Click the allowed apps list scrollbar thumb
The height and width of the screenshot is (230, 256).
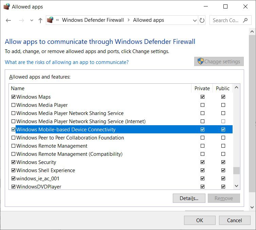click(237, 170)
